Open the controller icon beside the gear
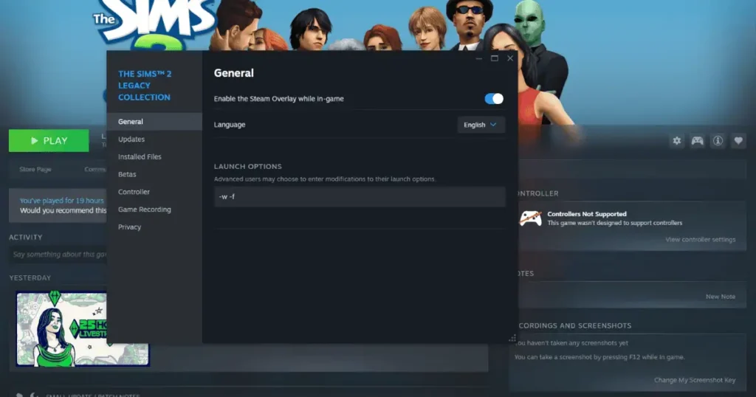 pos(697,141)
